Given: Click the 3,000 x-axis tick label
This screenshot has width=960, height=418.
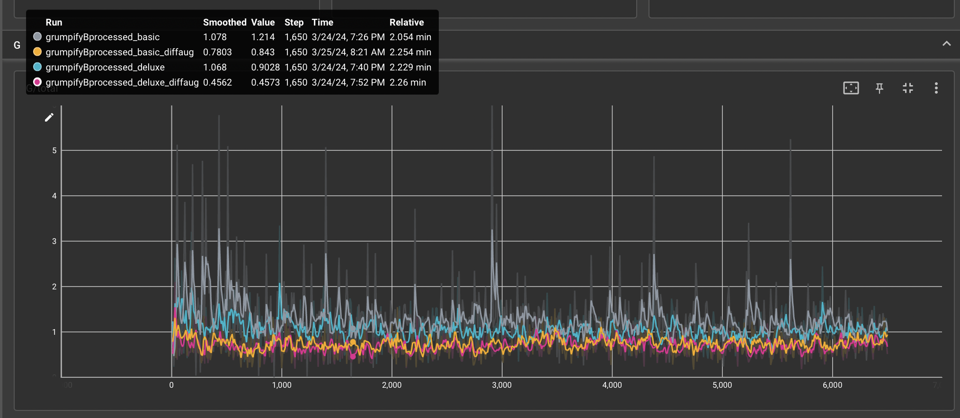Looking at the screenshot, I should (502, 385).
